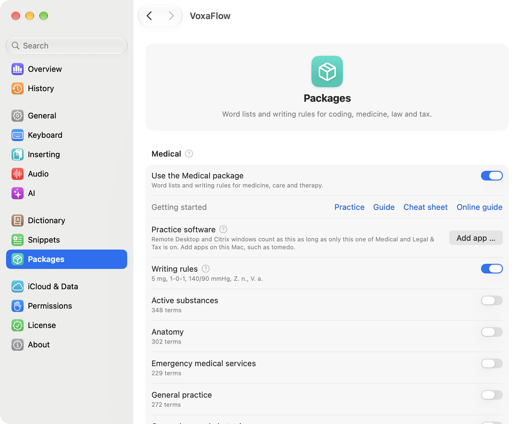The image size is (521, 424).
Task: Disable the Writing rules switch
Action: (x=492, y=269)
